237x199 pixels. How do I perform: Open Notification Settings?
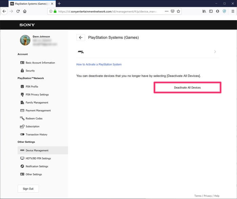coord(34,167)
